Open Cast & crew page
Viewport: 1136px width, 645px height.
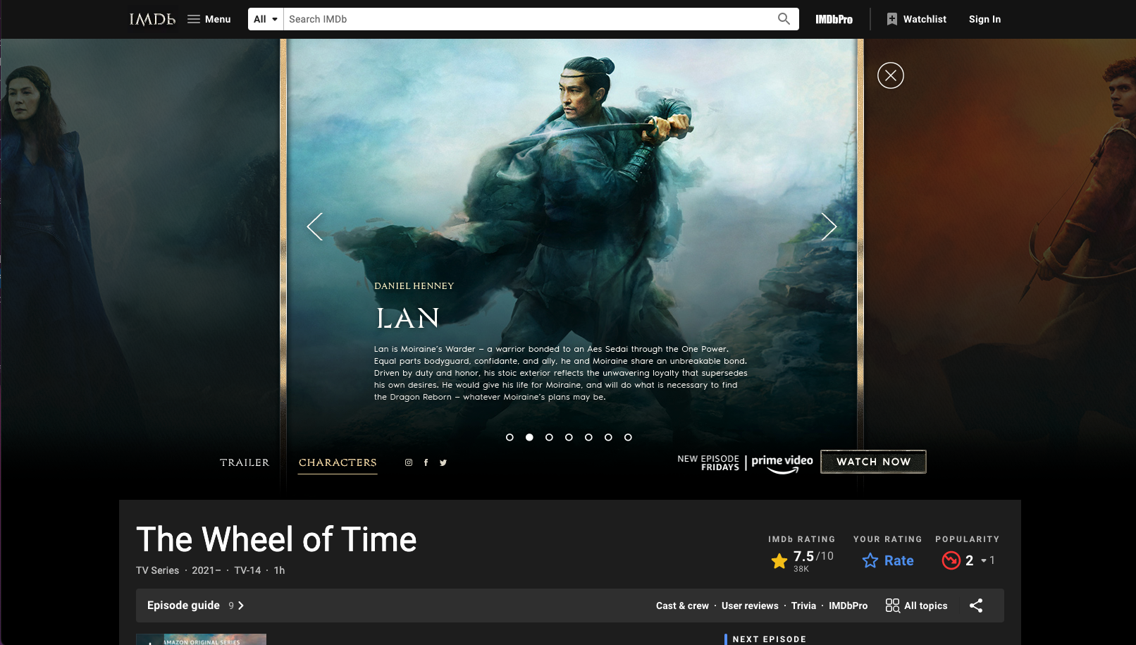point(682,606)
